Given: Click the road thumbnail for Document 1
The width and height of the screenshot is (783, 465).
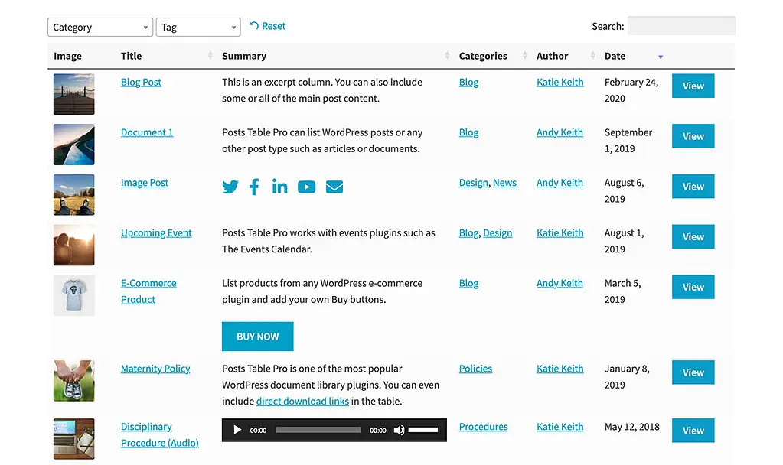Looking at the screenshot, I should pyautogui.click(x=74, y=145).
